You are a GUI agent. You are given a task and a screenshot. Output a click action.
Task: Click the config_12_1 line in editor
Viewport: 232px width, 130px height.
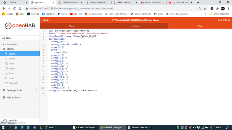click(x=60, y=72)
